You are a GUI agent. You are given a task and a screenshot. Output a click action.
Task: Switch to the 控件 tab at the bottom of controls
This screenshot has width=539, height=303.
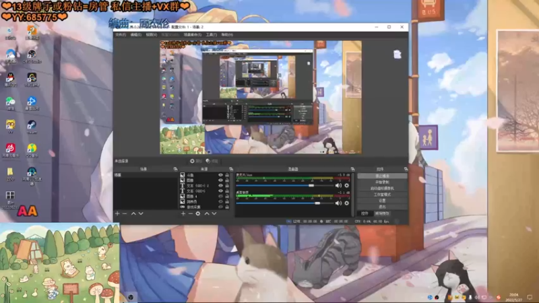(x=364, y=213)
